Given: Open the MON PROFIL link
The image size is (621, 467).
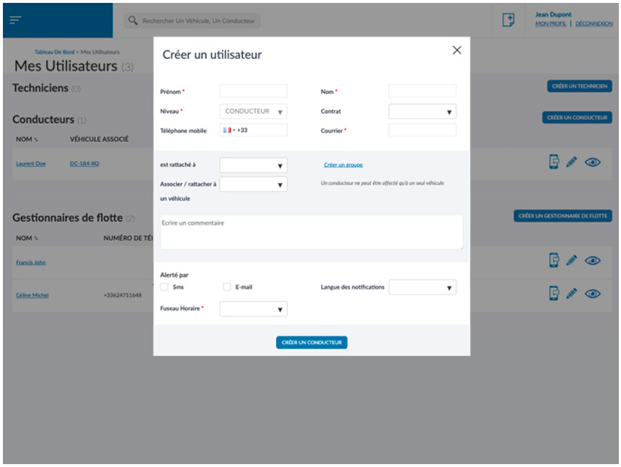Looking at the screenshot, I should [x=550, y=24].
